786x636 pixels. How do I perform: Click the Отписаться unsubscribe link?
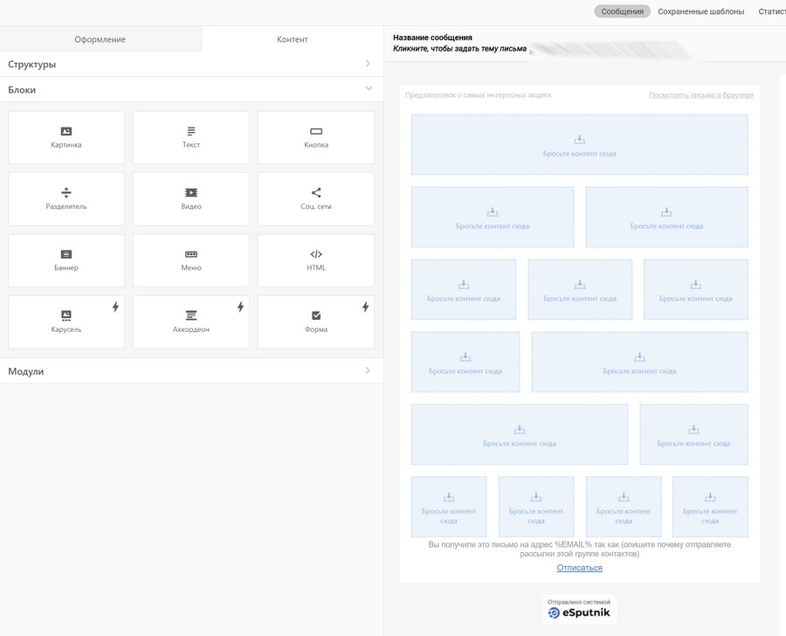coord(579,568)
